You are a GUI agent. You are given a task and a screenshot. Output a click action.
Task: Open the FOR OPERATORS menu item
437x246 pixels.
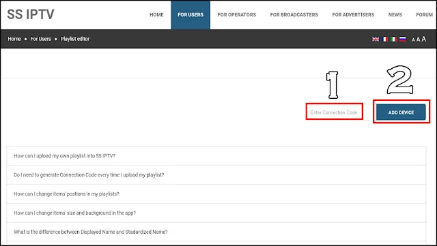(237, 15)
